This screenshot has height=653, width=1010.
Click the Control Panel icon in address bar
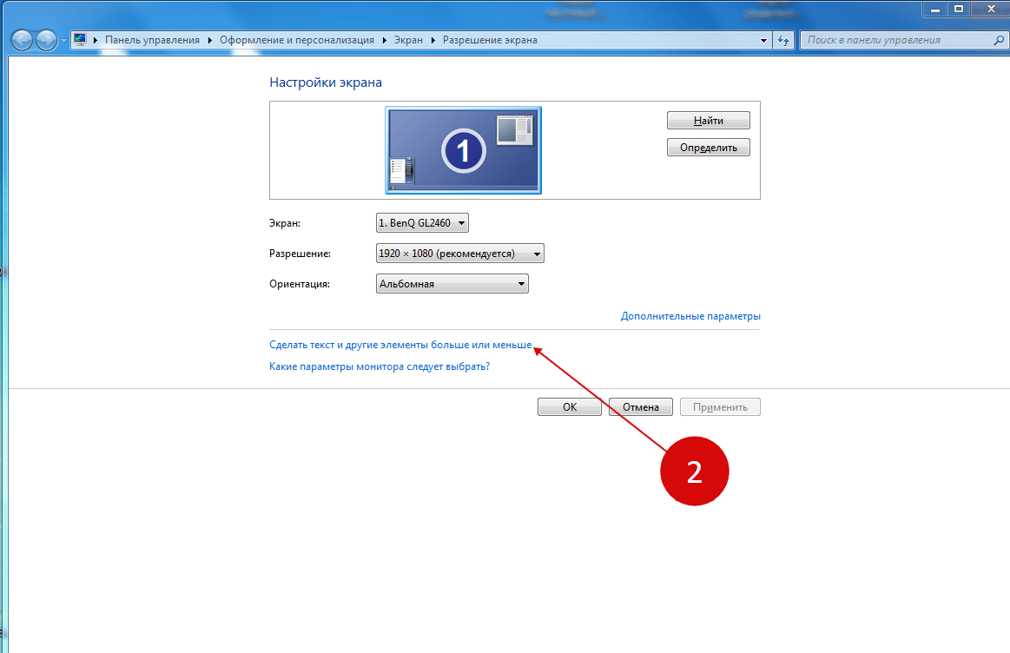80,39
